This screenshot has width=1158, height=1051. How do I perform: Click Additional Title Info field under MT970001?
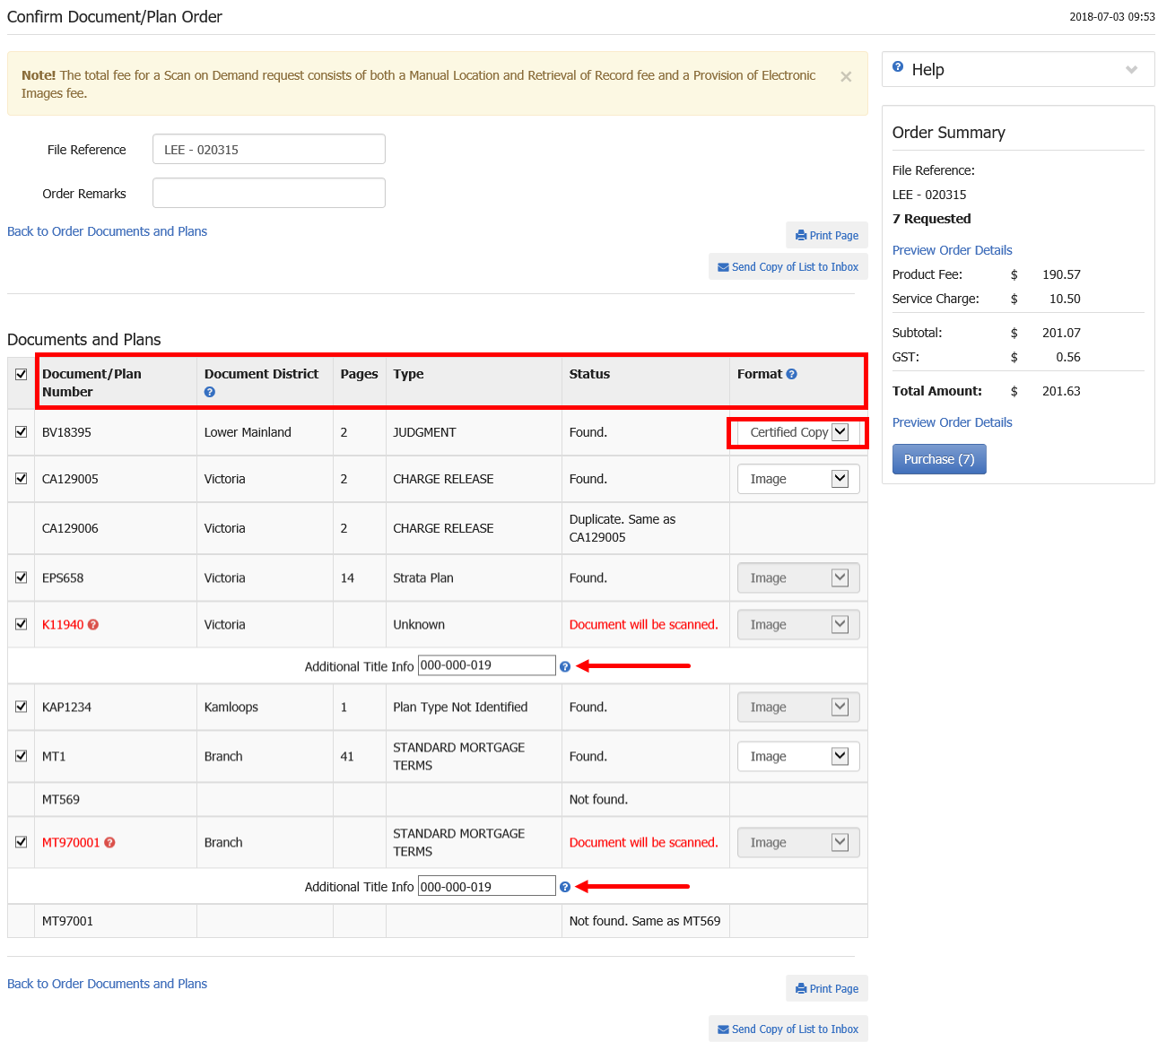[487, 886]
